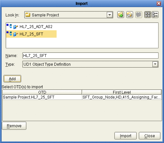Click the UD1 Object Type Definition combo box
This screenshot has height=143, width=164.
pyautogui.click(x=90, y=64)
